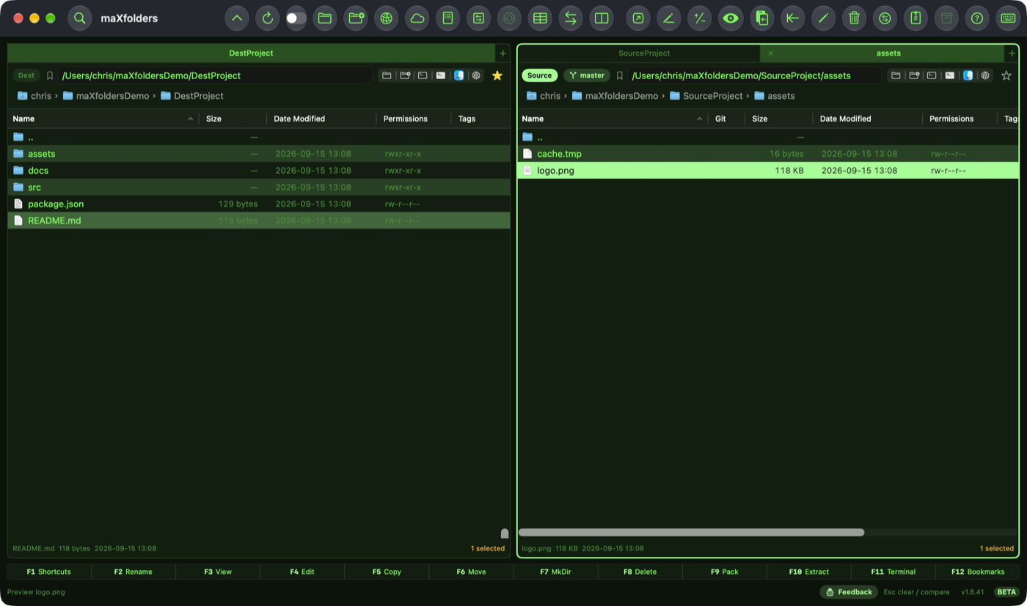Edit the SourceProject/assets path field

tap(754, 75)
